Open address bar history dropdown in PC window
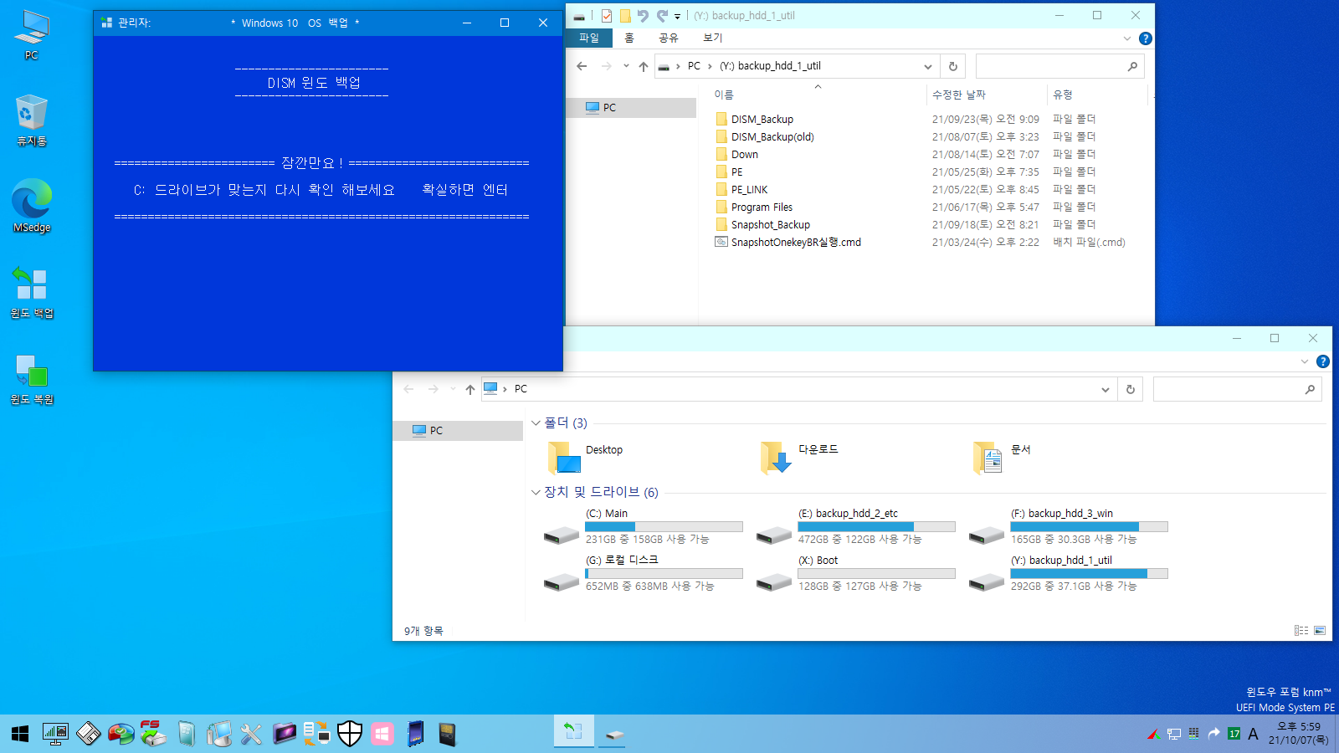The image size is (1339, 753). click(x=1105, y=389)
